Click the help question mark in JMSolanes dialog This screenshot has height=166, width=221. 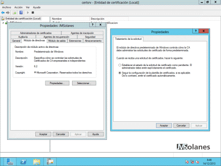(93, 25)
